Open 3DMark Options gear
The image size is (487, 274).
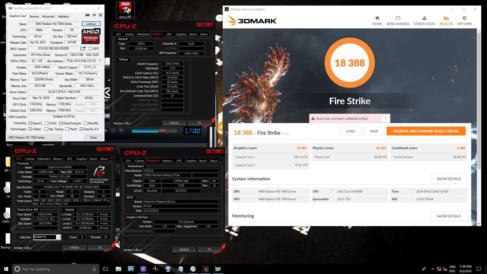tap(464, 21)
